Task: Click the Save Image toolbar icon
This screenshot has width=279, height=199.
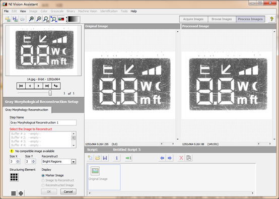Action: (15, 19)
